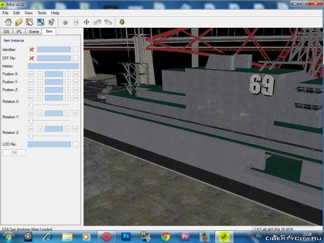Click the DFF File browse button
This screenshot has width=324, height=243.
(76, 58)
